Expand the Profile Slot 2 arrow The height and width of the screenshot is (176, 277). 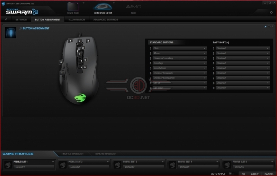tap(108, 162)
